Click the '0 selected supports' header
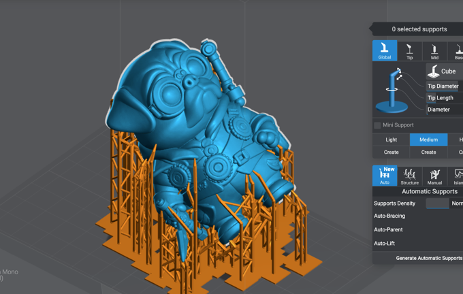Screen dimensions: 463x294 pos(419,29)
